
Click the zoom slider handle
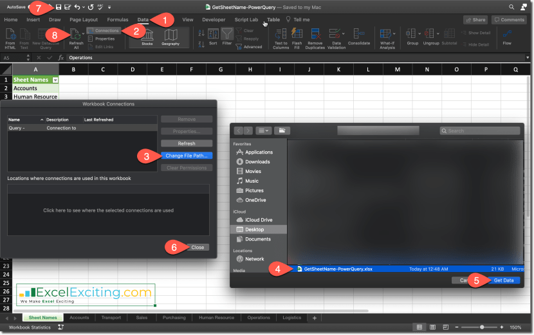482,327
